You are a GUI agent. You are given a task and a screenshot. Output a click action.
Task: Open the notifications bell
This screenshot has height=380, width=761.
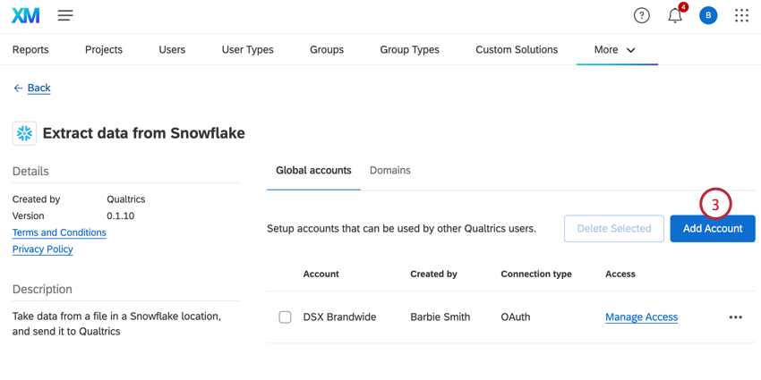point(675,15)
